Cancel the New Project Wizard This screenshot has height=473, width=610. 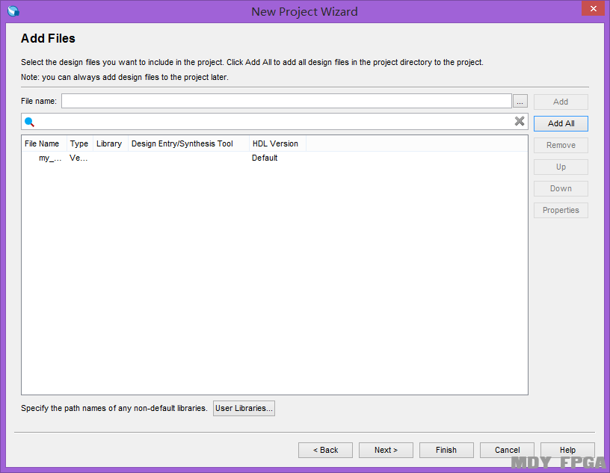click(x=507, y=450)
